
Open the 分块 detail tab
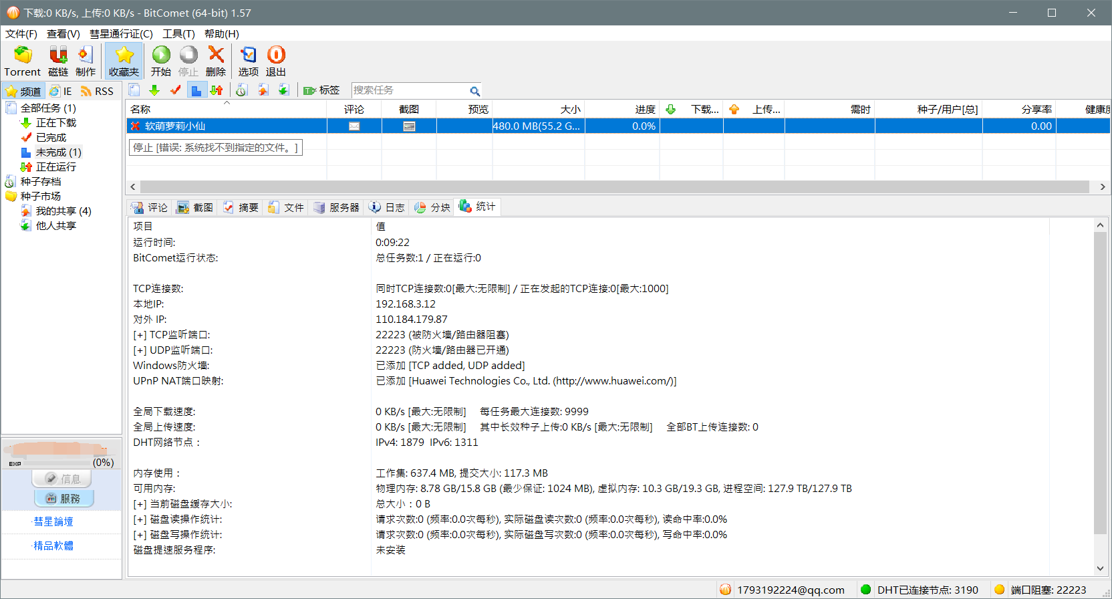432,207
